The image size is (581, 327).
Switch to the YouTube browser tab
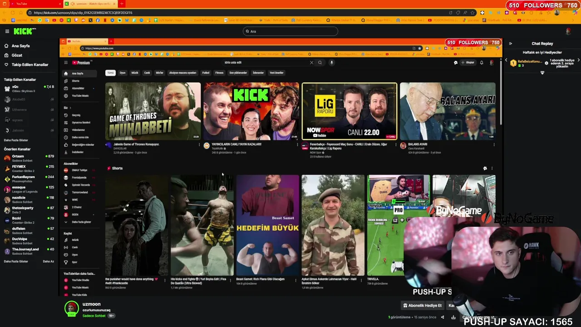pos(37,4)
